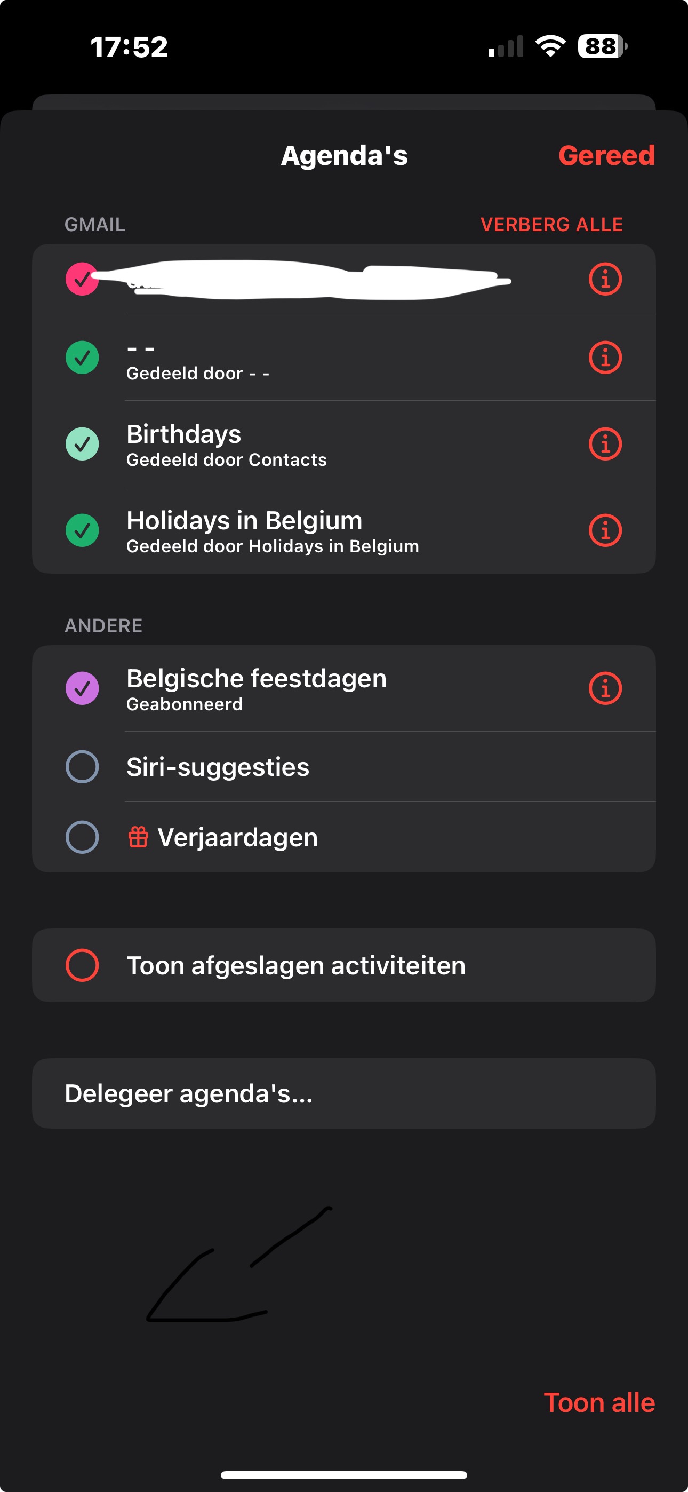
Task: Tap the gift icon beside Verjaardagen
Action: pyautogui.click(x=138, y=837)
